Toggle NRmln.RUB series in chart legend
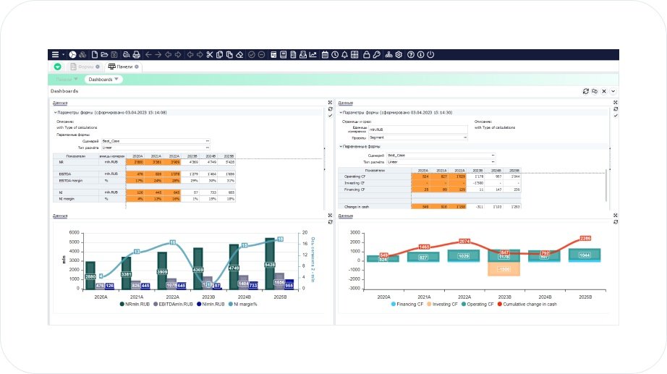The height and width of the screenshot is (374, 667). coord(137,303)
